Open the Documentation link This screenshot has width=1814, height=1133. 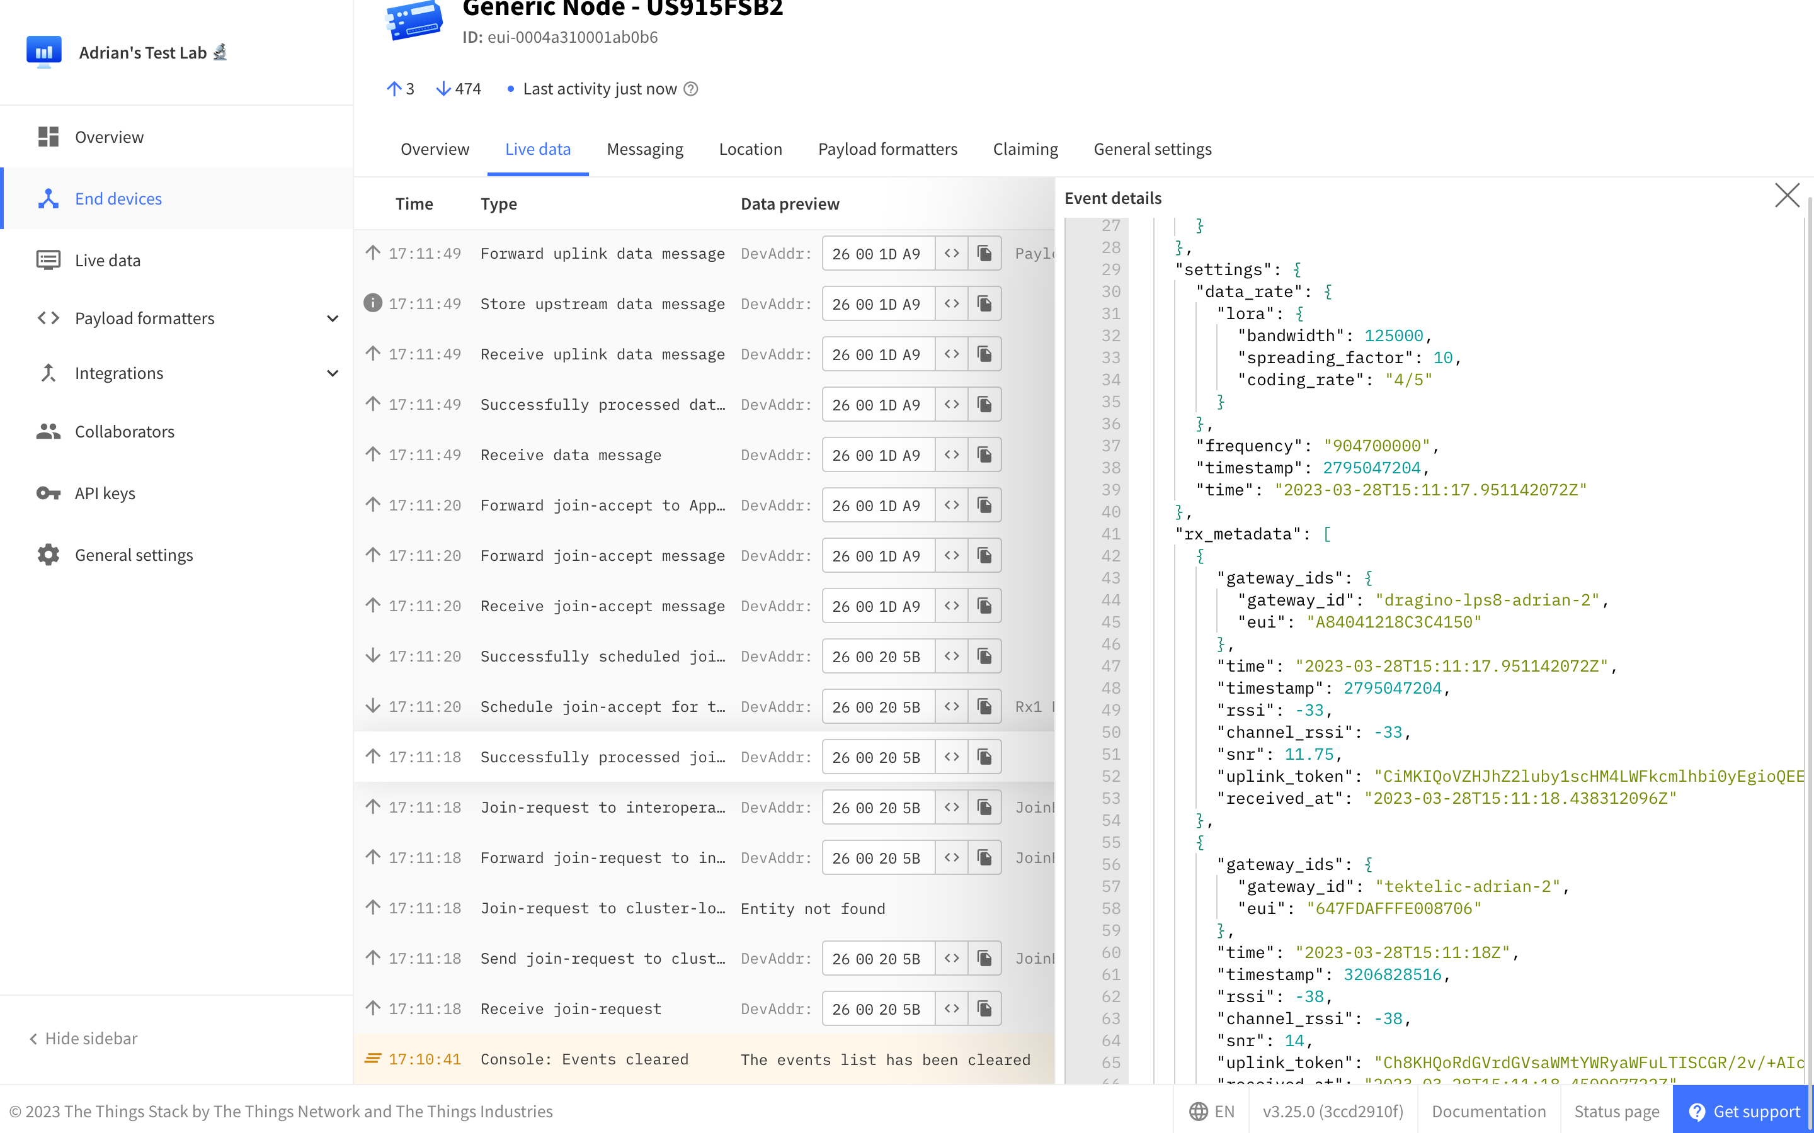click(x=1489, y=1111)
